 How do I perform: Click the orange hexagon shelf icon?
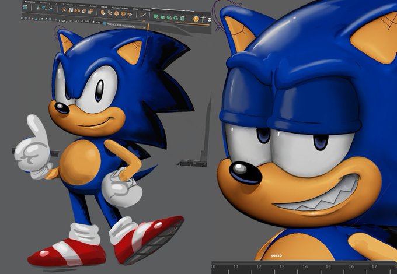coord(117,13)
